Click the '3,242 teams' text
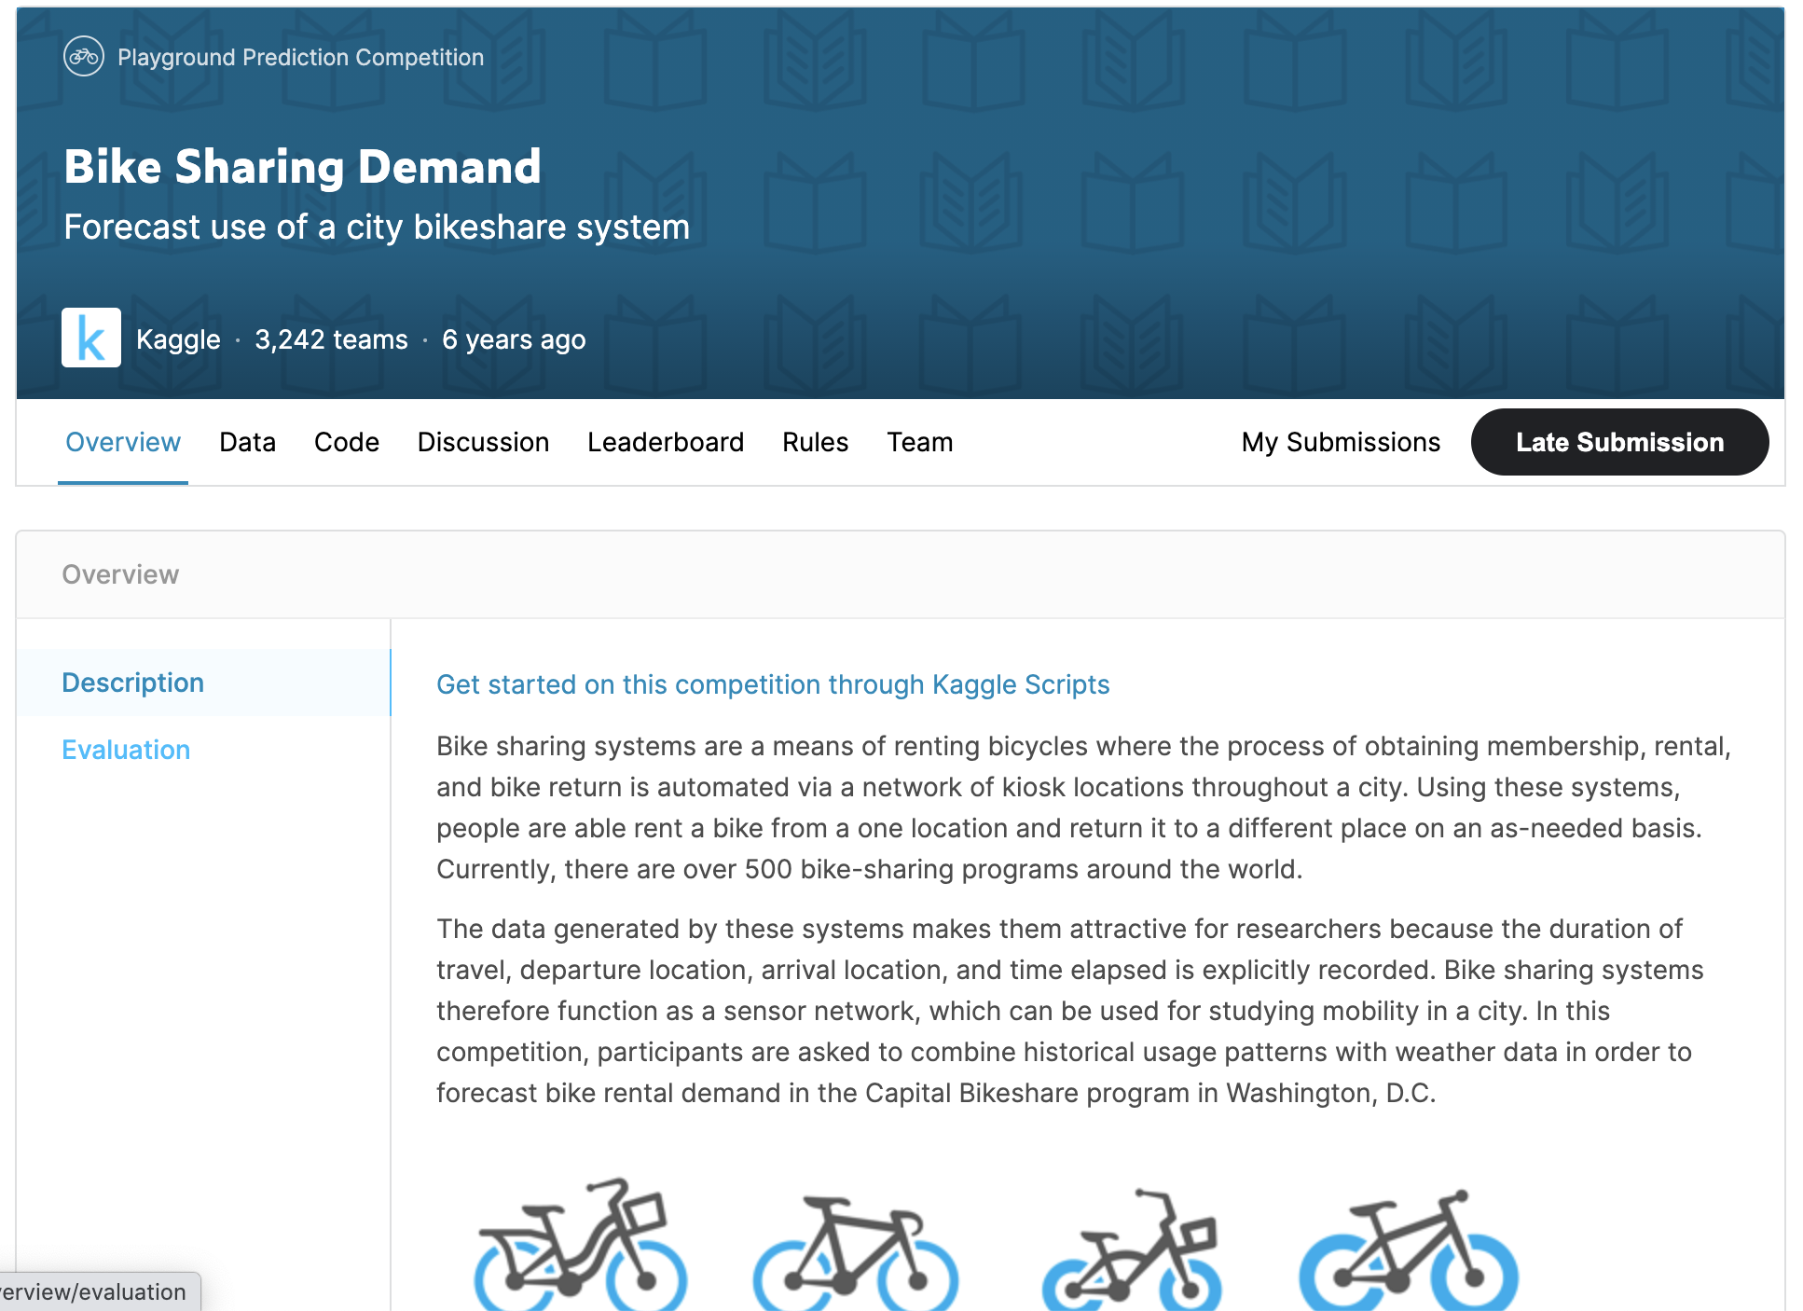Viewport: 1803px width, 1311px height. [x=331, y=339]
